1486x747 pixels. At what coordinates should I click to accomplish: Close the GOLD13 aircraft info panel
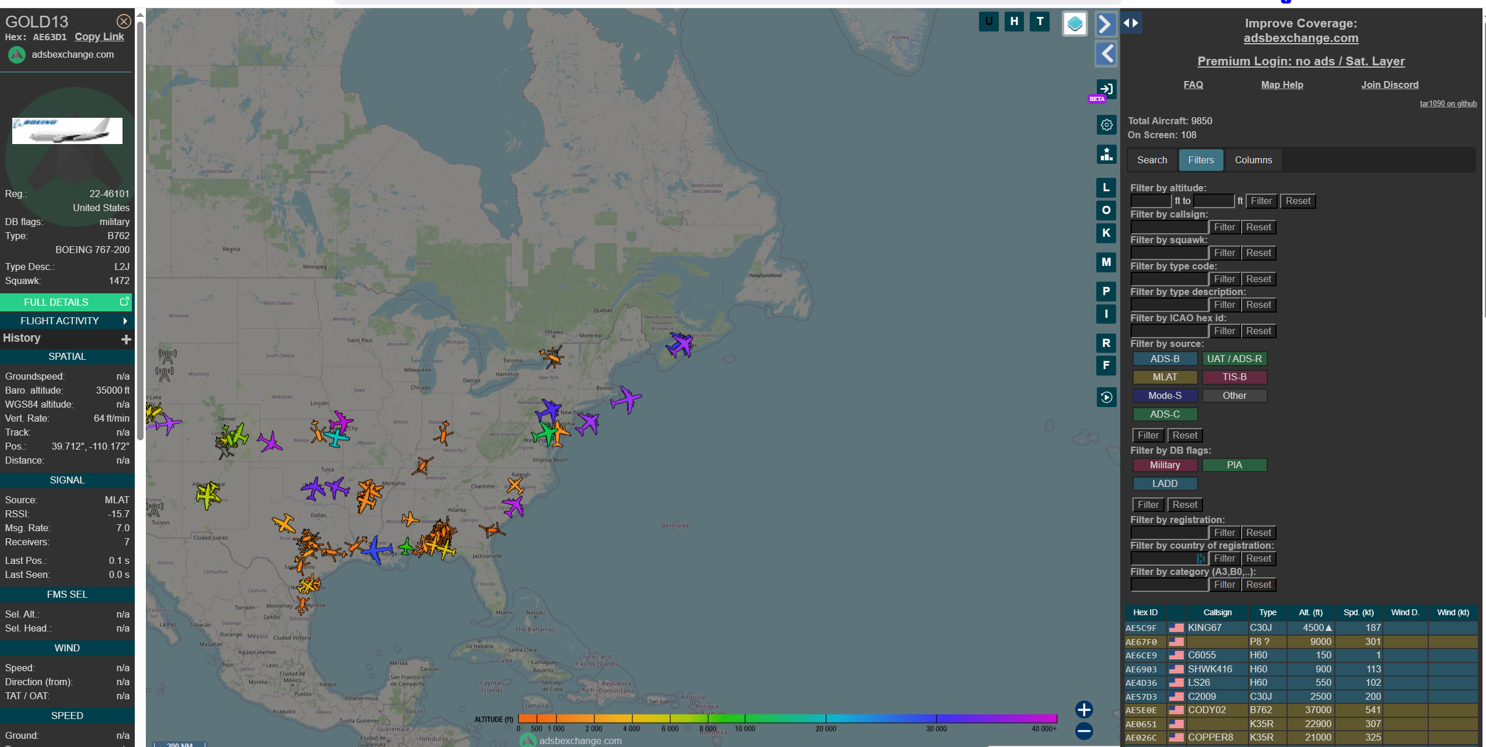coord(123,22)
